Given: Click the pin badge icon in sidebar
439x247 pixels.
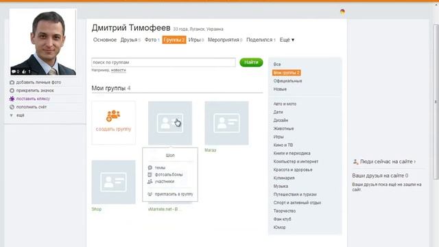Looking at the screenshot, I should pyautogui.click(x=12, y=91).
